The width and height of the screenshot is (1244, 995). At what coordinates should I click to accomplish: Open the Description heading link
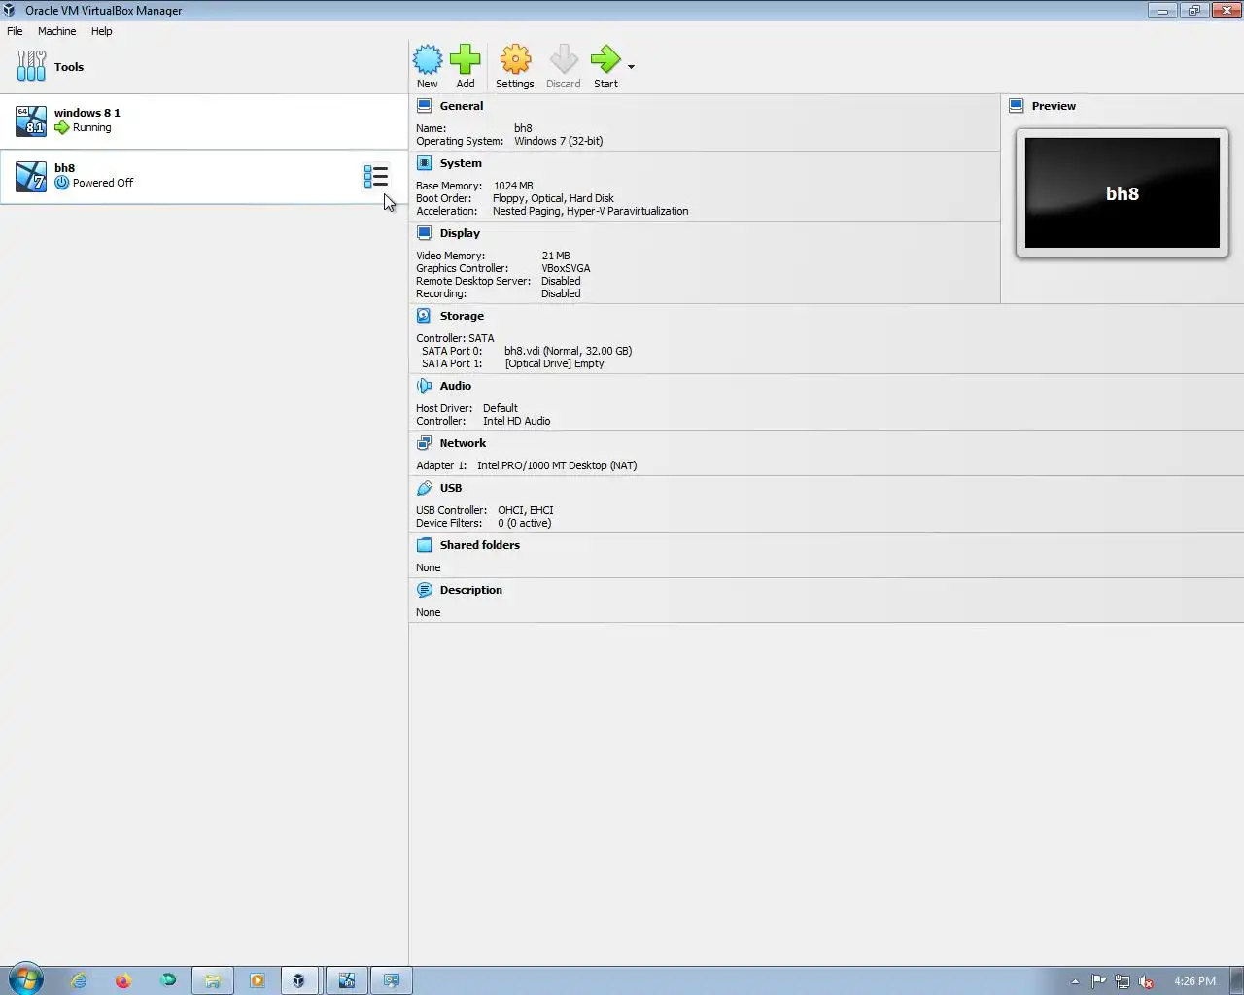471,590
